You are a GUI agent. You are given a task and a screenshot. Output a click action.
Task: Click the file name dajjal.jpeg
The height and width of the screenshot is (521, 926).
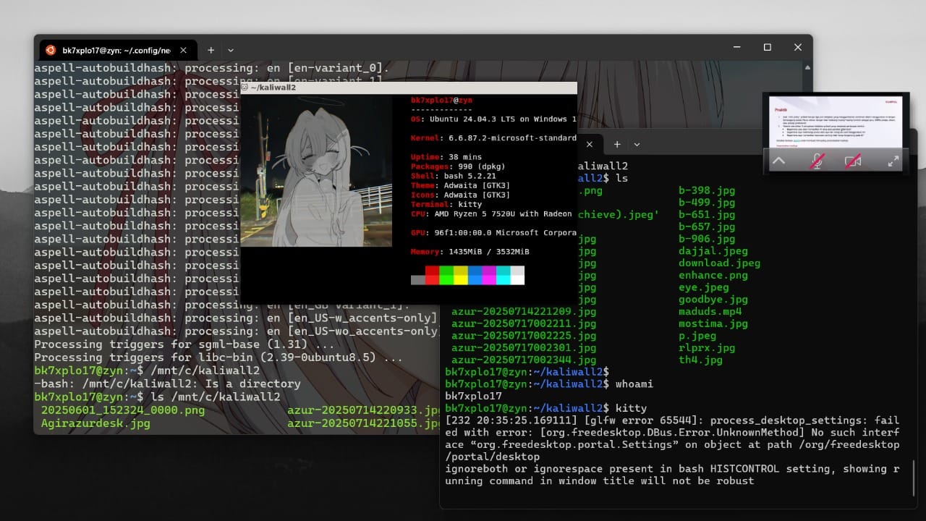[x=713, y=251]
